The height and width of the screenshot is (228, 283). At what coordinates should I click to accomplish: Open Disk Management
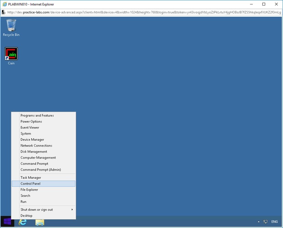coord(34,151)
